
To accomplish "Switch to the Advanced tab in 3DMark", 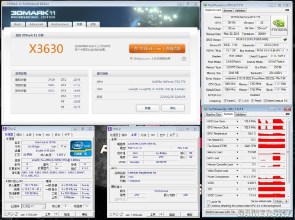I will coord(36,24).
